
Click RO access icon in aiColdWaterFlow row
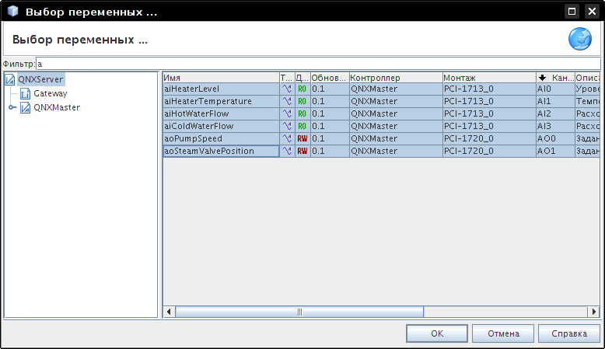click(302, 126)
